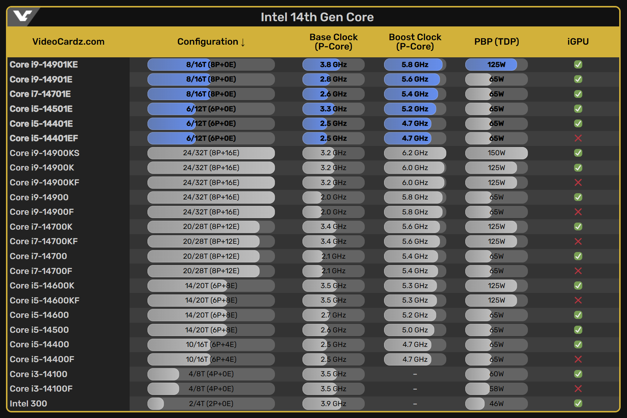Click 14/20T (6P+8E) for Core i5-14600
627x418 pixels.
coord(211,315)
